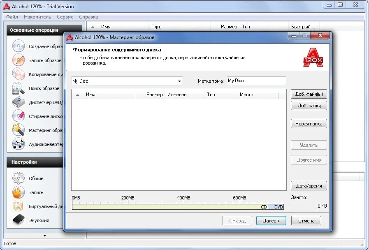The height and width of the screenshot is (250, 369).
Task: Select the Запись образов sidebar entry text
Action: point(45,60)
